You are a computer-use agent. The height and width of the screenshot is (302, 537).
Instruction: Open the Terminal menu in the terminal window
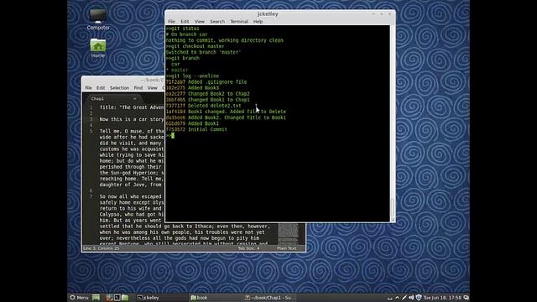pos(239,21)
